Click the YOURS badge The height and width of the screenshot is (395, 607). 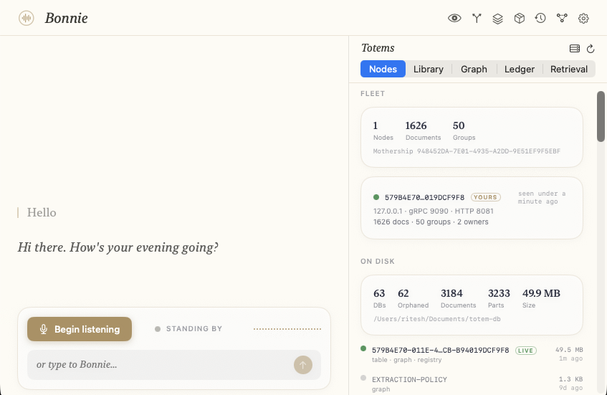[485, 197]
